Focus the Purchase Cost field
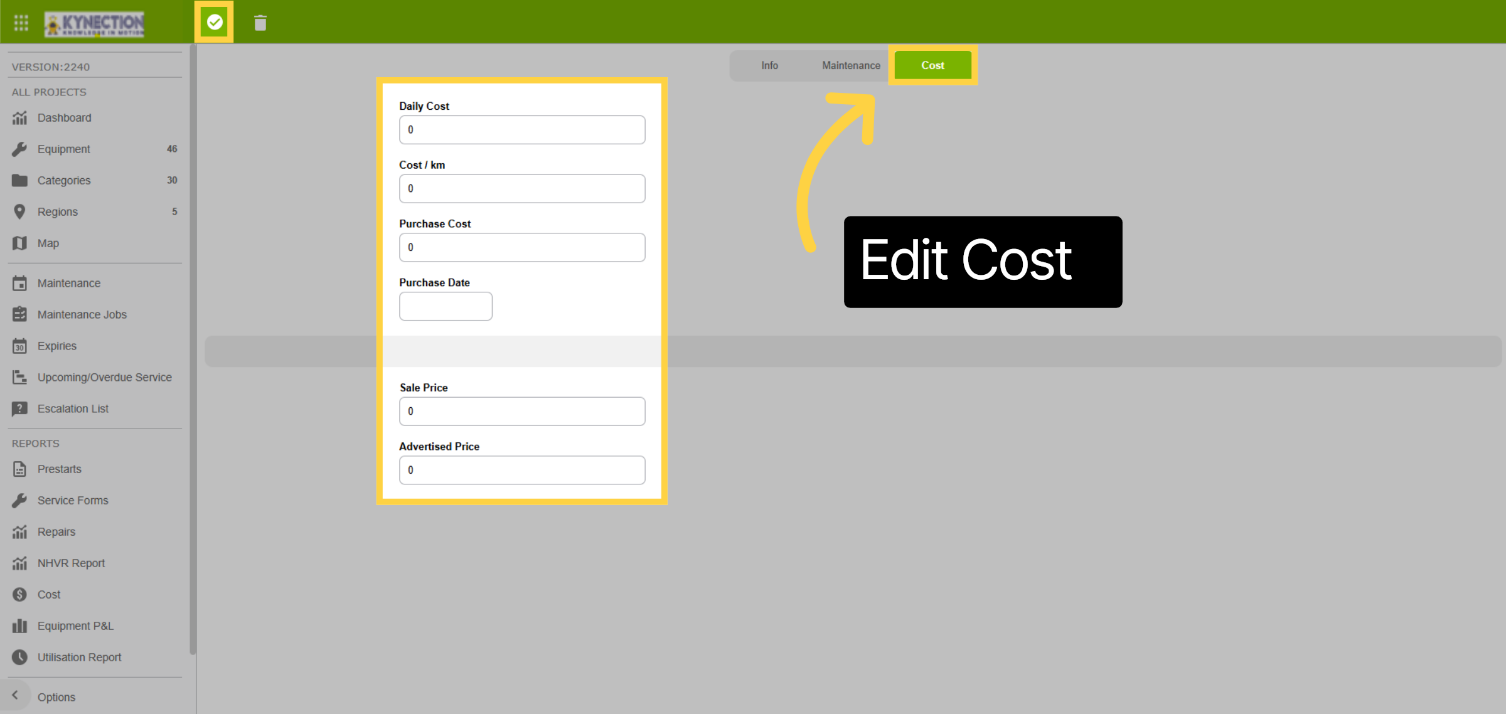This screenshot has height=714, width=1506. click(522, 248)
